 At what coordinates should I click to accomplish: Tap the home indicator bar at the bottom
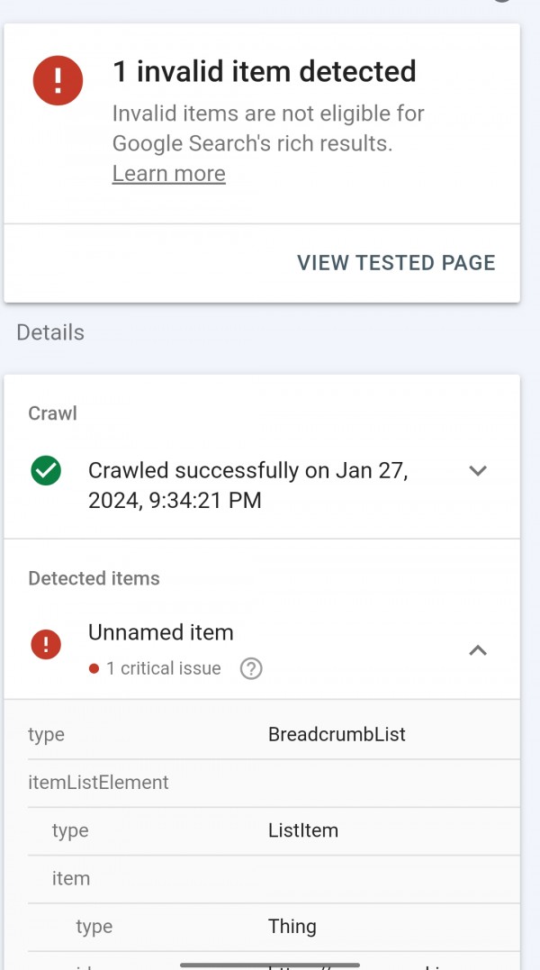coord(269,965)
